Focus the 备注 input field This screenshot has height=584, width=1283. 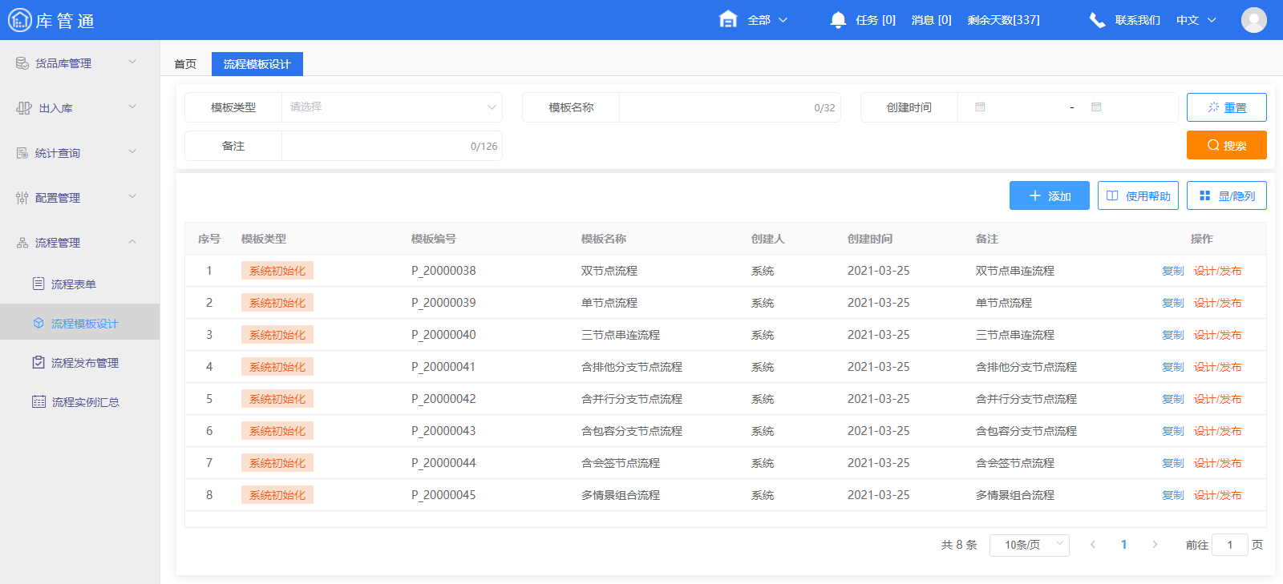[392, 146]
